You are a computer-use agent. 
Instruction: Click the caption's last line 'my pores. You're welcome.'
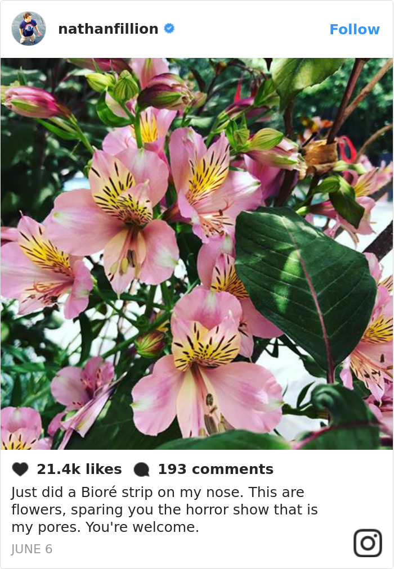click(105, 527)
